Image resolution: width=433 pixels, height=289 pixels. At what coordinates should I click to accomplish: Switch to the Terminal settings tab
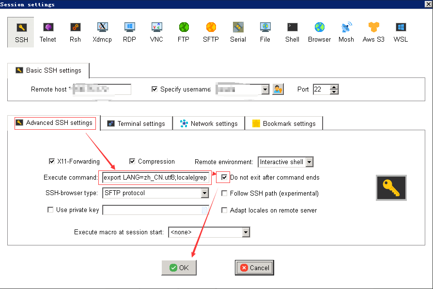point(136,123)
